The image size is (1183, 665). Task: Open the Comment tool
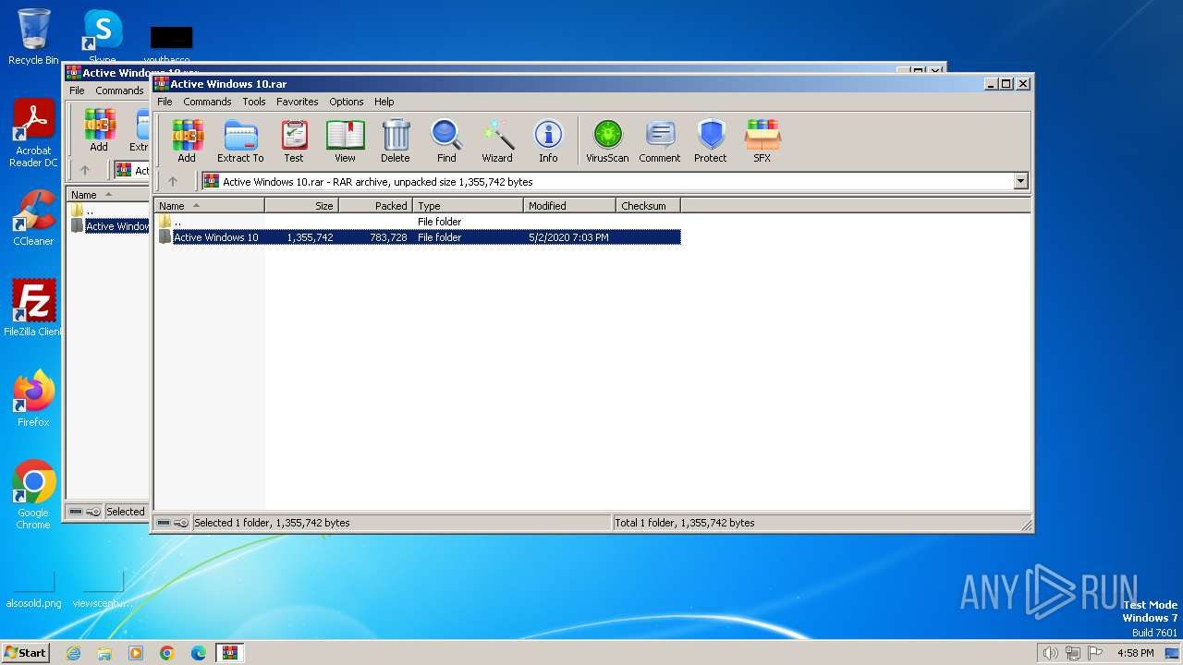[660, 141]
